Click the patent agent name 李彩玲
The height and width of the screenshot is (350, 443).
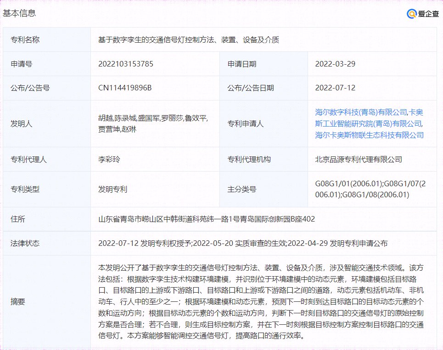click(x=109, y=160)
